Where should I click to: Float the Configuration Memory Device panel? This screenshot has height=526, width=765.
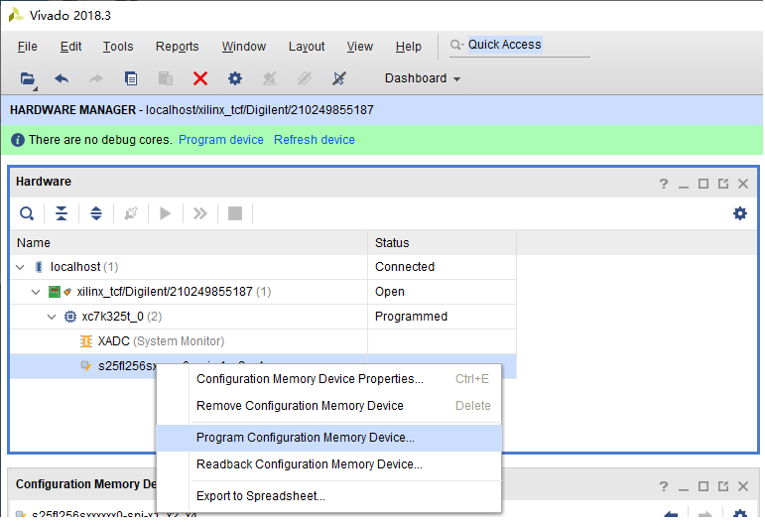pyautogui.click(x=723, y=486)
